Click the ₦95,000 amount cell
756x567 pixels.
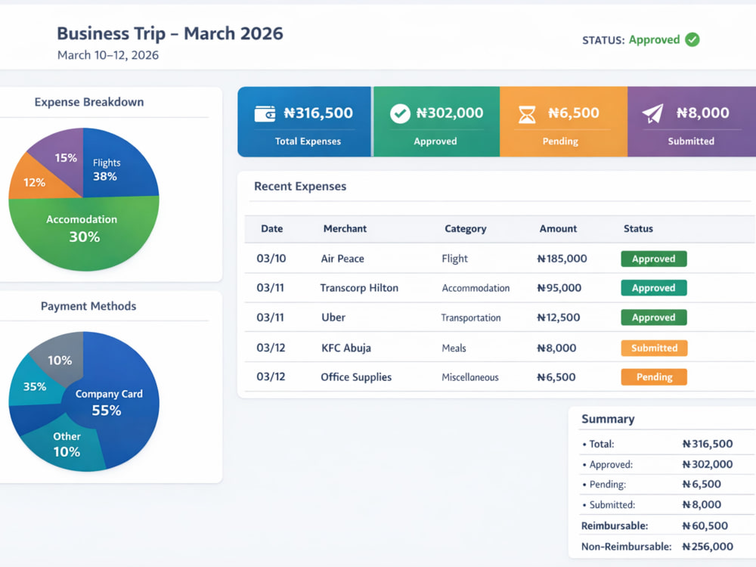pos(559,288)
